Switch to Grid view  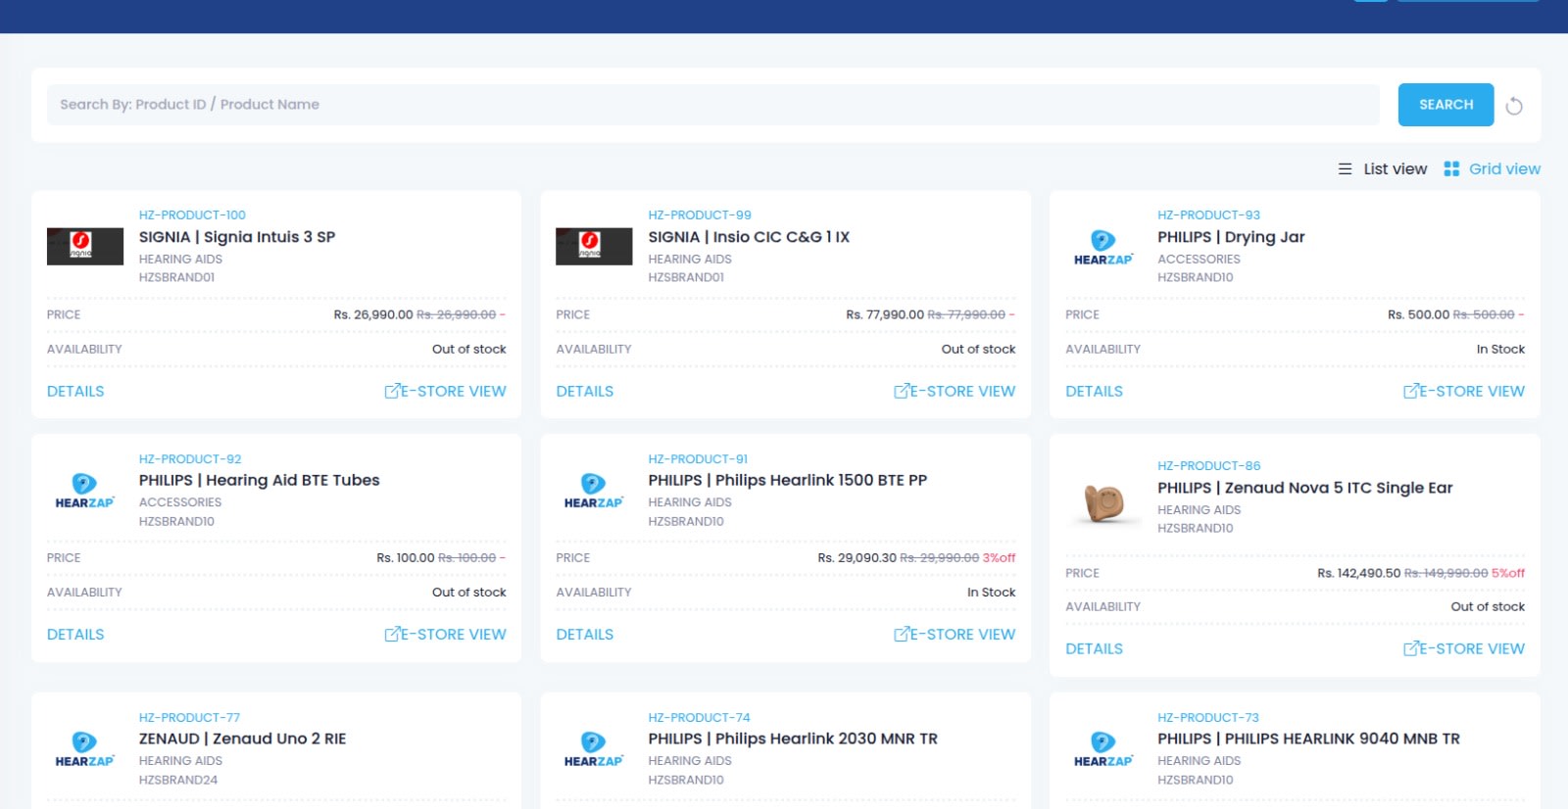(x=1492, y=168)
